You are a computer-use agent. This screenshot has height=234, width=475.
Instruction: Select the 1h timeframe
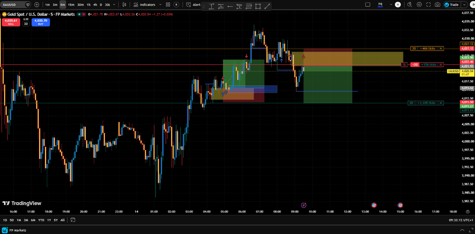pos(89,5)
